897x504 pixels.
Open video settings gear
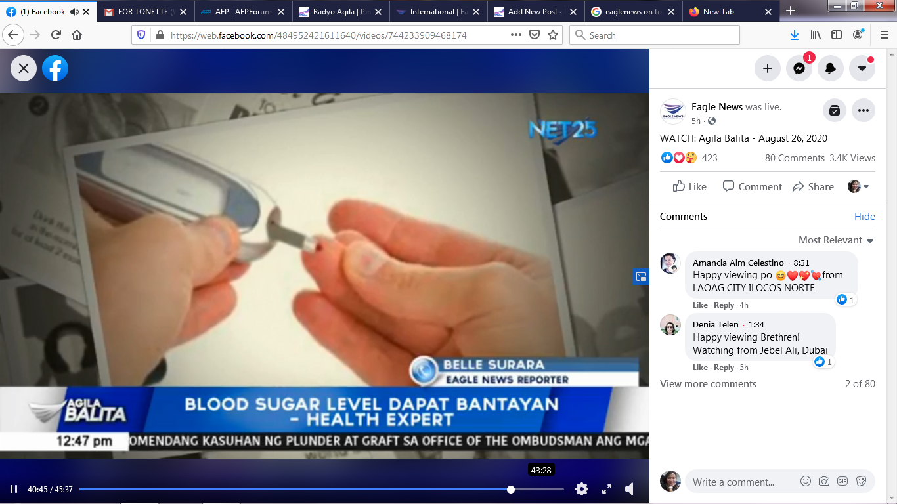581,489
